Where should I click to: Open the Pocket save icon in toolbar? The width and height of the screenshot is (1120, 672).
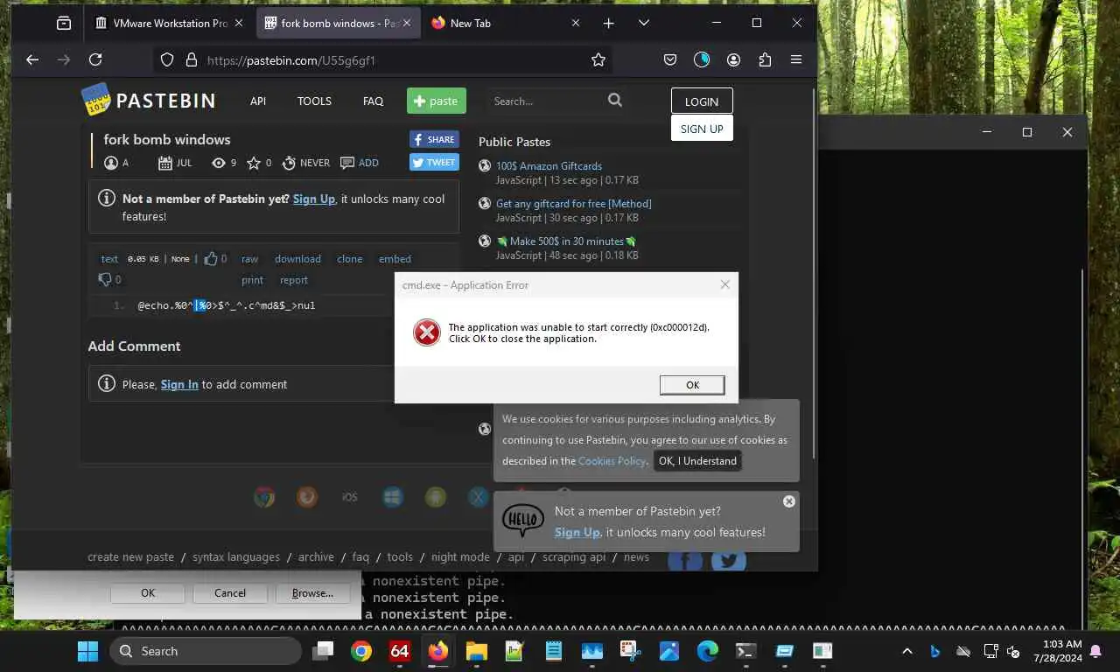coord(669,59)
